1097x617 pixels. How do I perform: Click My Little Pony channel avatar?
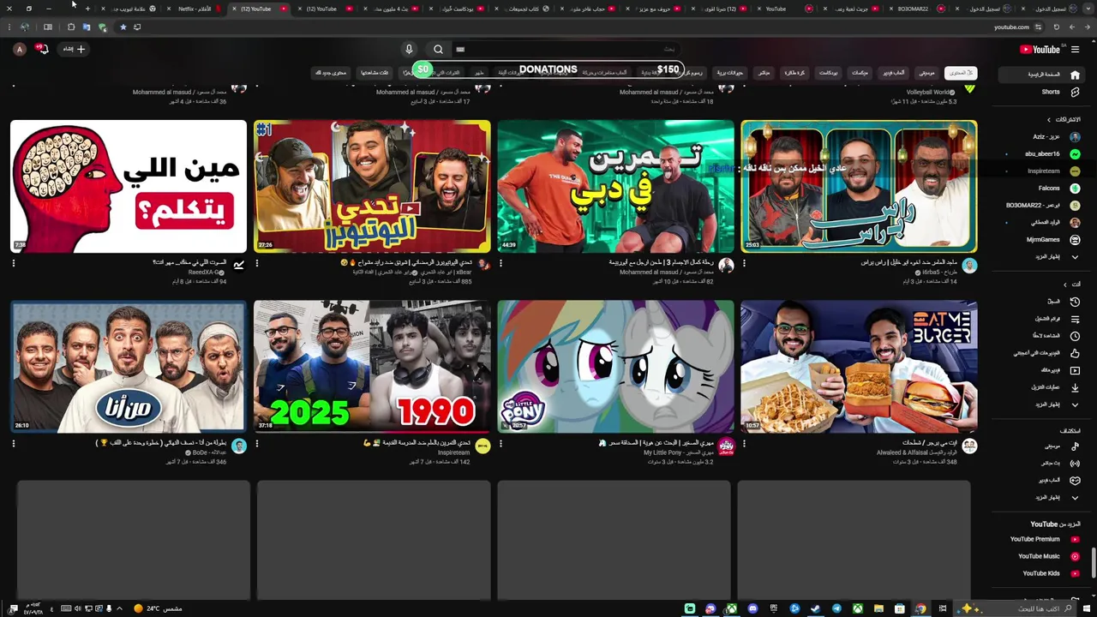click(x=726, y=446)
